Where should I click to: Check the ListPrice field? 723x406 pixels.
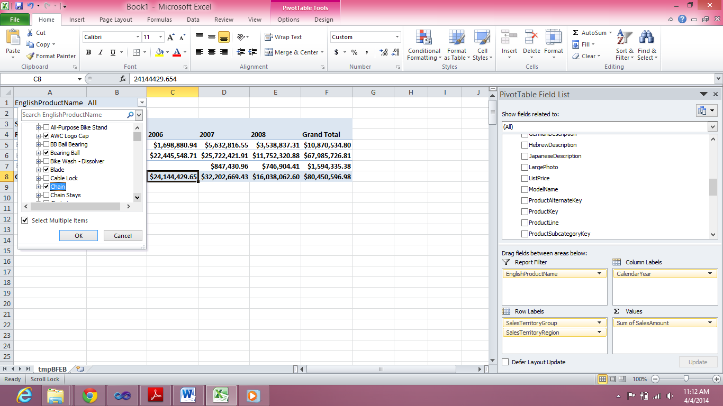coord(525,178)
